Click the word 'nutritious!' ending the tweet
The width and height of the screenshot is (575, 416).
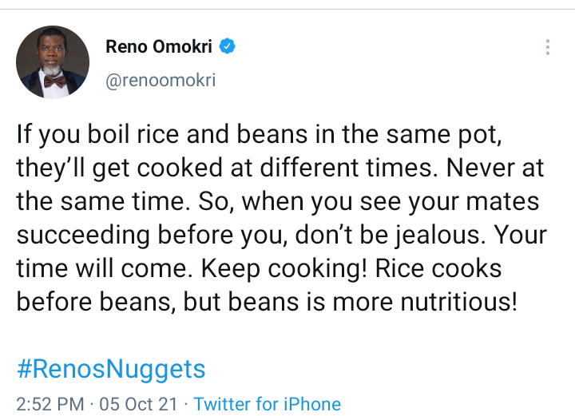[458, 302]
